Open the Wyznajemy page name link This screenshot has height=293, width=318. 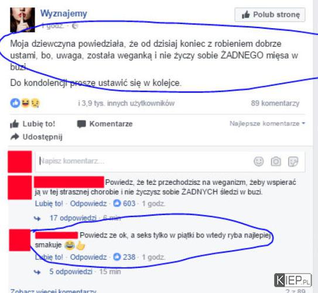(64, 13)
